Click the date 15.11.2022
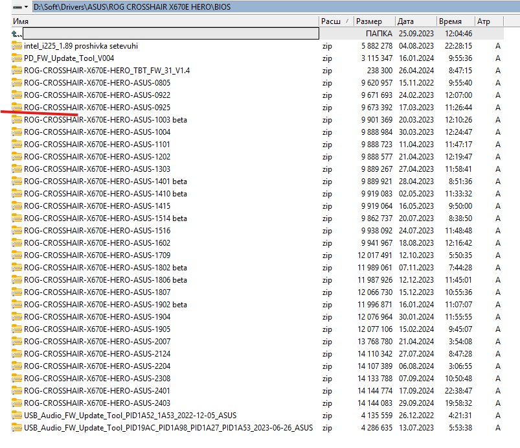 [x=416, y=83]
